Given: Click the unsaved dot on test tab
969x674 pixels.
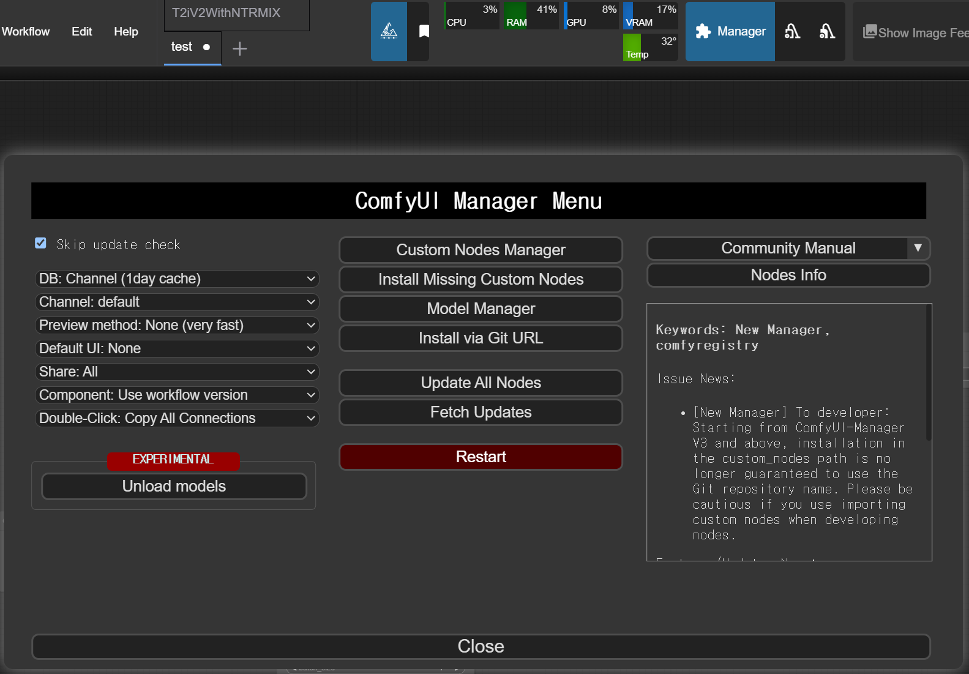Looking at the screenshot, I should pyautogui.click(x=206, y=47).
